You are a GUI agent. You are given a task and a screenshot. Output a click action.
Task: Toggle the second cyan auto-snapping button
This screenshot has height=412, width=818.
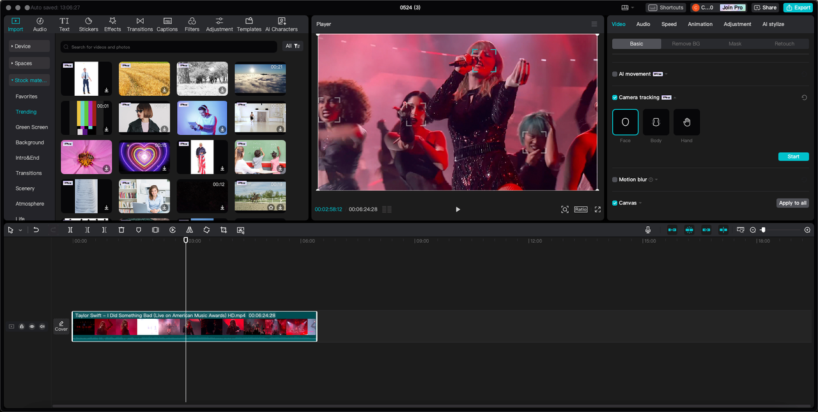[690, 230]
